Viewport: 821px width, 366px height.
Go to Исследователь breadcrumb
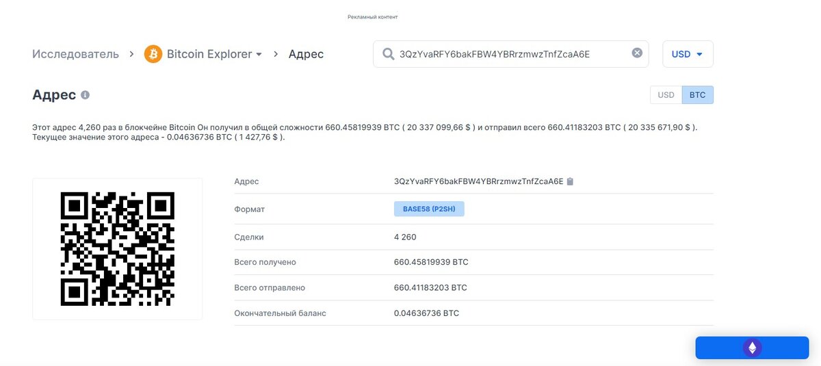[x=75, y=54]
